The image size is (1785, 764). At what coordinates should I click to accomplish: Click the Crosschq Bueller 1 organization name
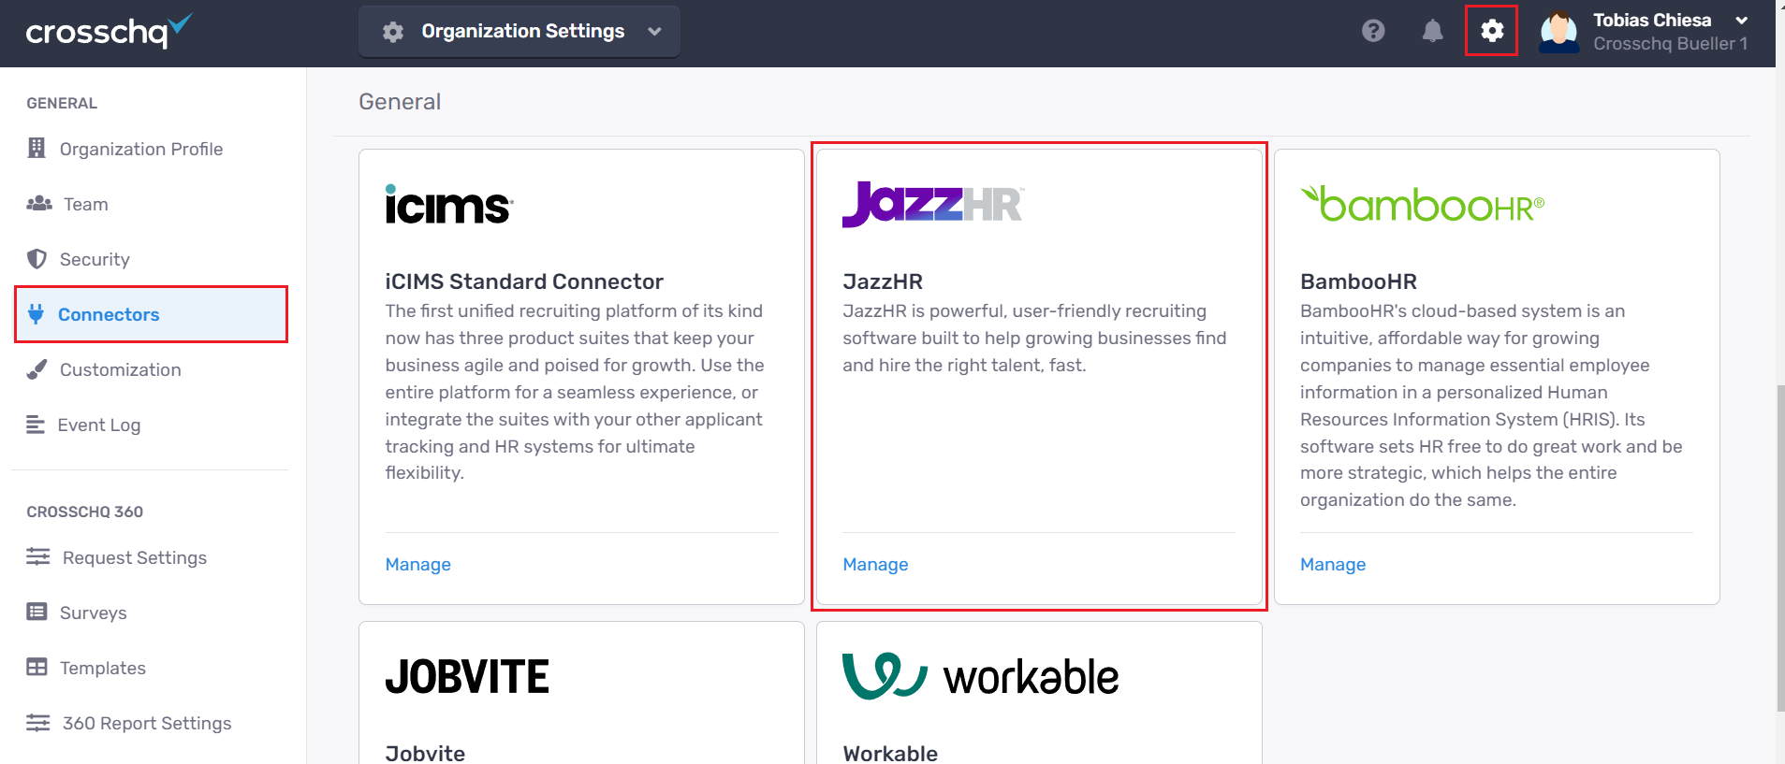[1671, 44]
